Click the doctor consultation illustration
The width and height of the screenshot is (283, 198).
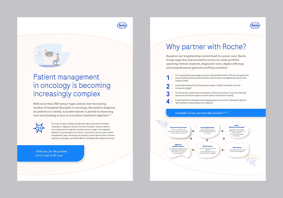tap(52, 55)
